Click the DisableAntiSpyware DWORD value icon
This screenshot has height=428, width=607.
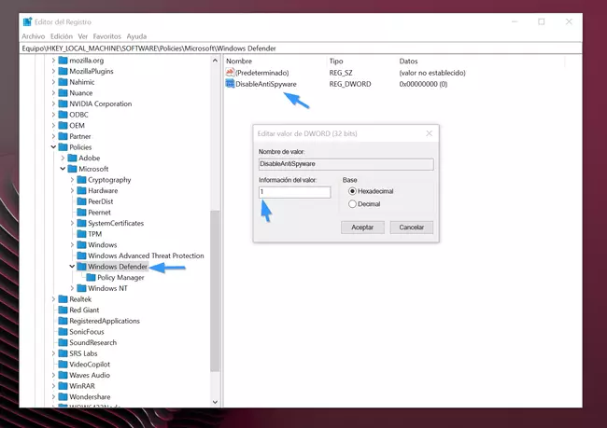(x=230, y=84)
